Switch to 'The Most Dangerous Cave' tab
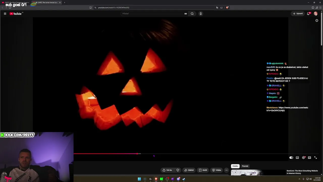This screenshot has width=323, height=182. [16, 3]
